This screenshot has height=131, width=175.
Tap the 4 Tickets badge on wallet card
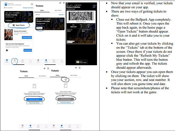click(40, 28)
